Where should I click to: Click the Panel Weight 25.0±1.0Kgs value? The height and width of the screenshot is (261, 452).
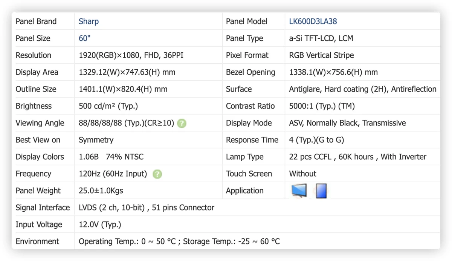coord(101,191)
